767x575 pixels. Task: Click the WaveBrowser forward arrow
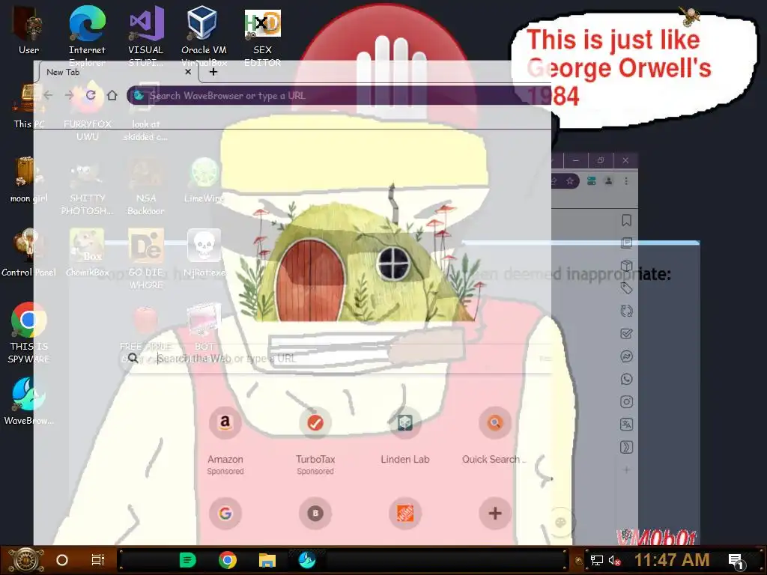(69, 95)
